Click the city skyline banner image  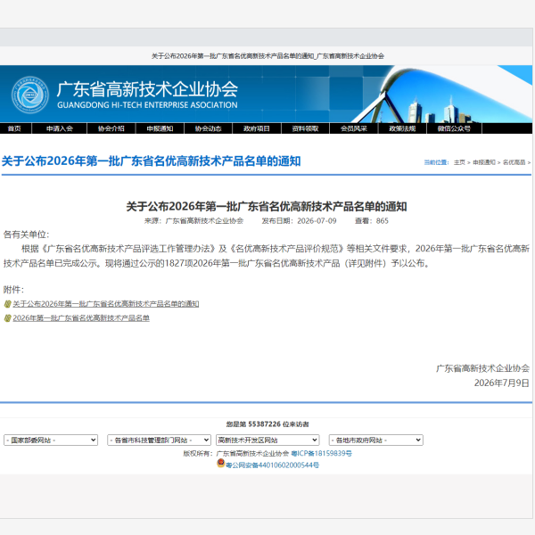(443, 95)
